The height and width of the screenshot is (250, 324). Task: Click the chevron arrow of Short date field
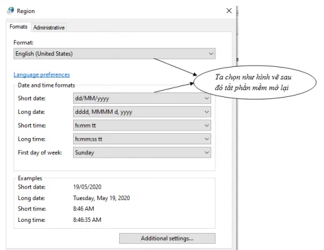(x=207, y=98)
